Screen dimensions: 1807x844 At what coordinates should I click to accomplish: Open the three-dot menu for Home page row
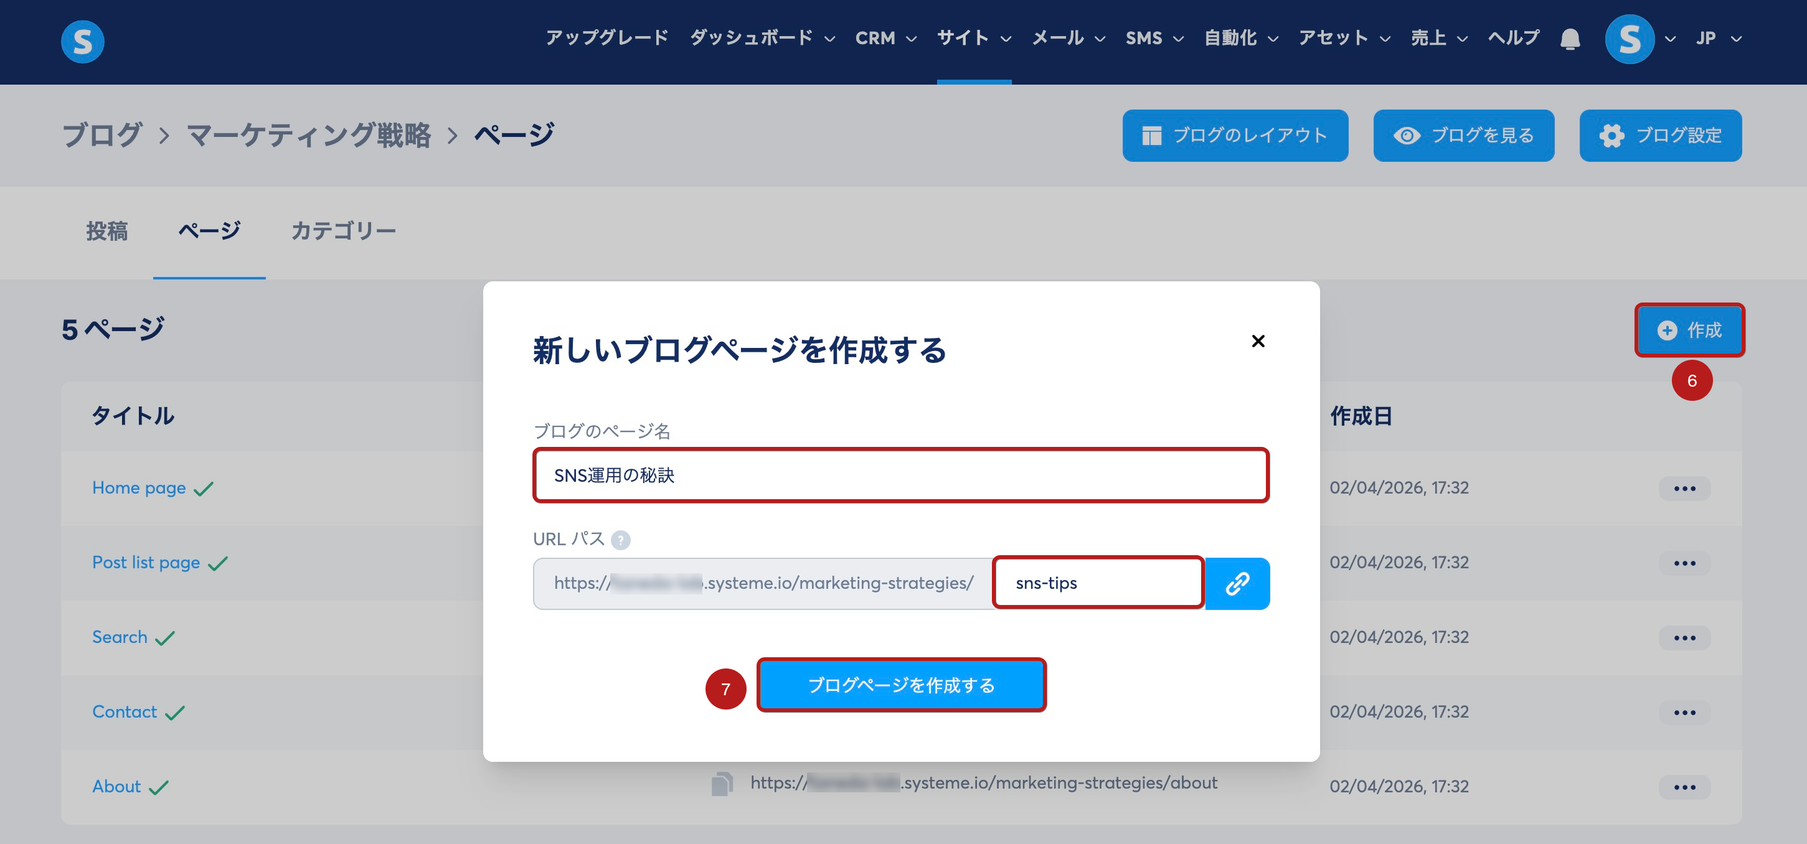1684,488
